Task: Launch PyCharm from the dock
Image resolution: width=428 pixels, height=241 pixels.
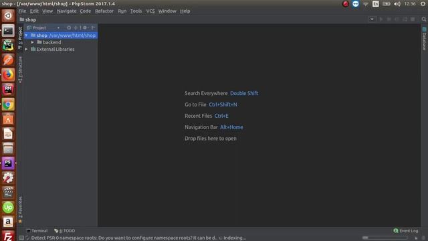Action: [8, 46]
